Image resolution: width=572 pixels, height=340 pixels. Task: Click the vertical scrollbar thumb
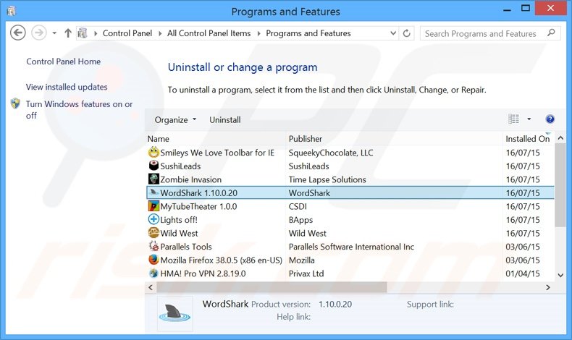(x=560, y=185)
